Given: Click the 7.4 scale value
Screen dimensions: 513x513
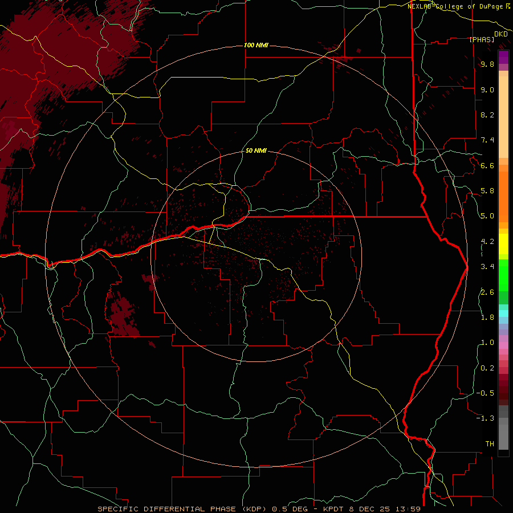Looking at the screenshot, I should pyautogui.click(x=487, y=140).
